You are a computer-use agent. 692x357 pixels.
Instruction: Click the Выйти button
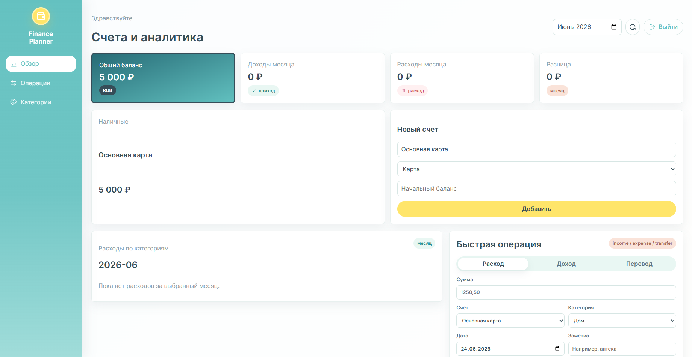coord(663,27)
